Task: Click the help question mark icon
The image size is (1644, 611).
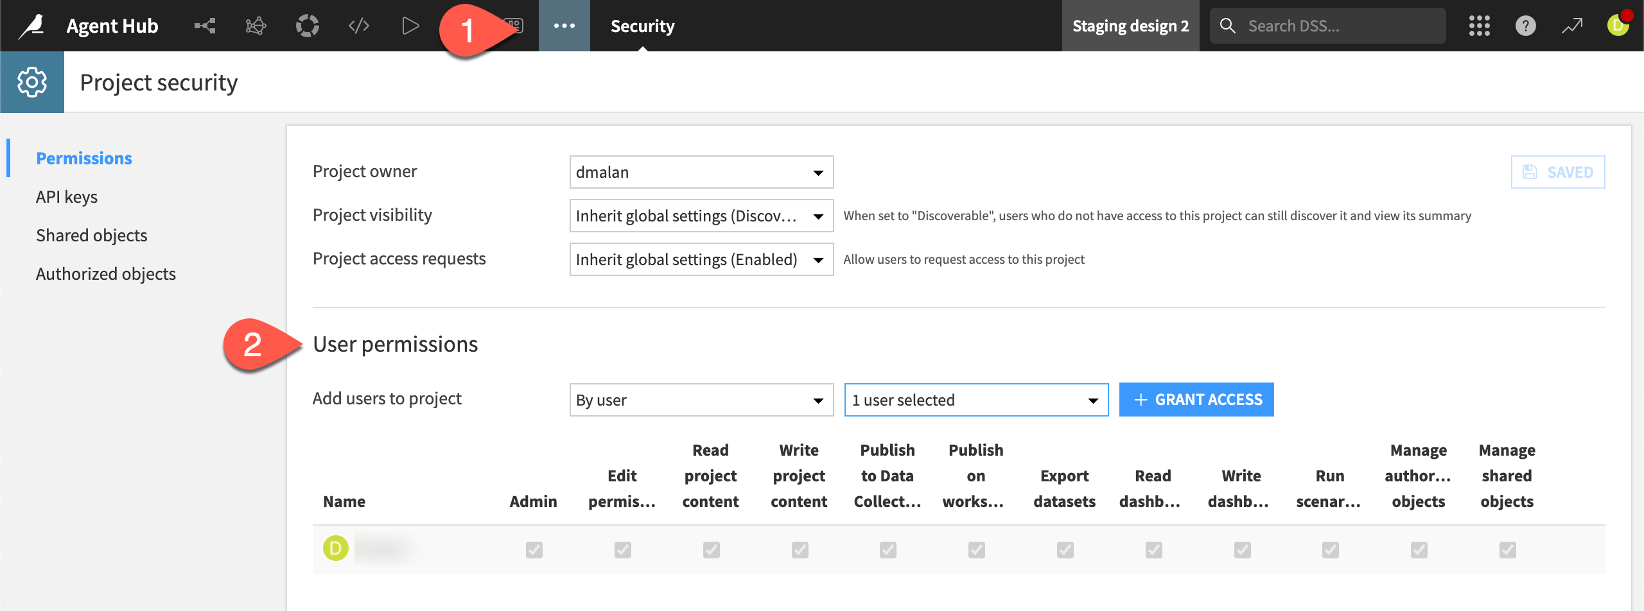Action: [1526, 26]
